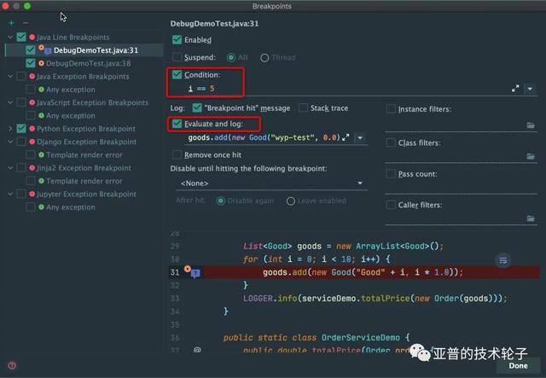This screenshot has width=546, height=378.
Task: Browse Caller filters folder icon
Action: pyautogui.click(x=531, y=218)
